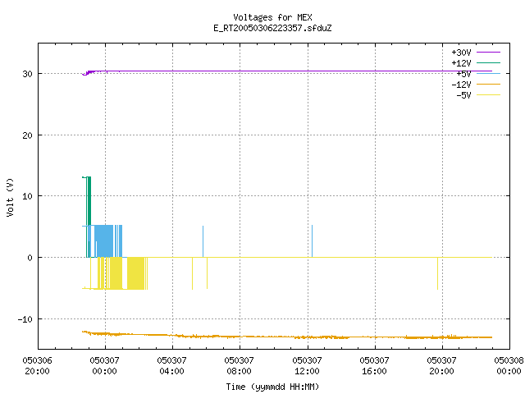Click the y-axis tick value 20
Image resolution: width=525 pixels, height=394 pixels.
coord(27,135)
